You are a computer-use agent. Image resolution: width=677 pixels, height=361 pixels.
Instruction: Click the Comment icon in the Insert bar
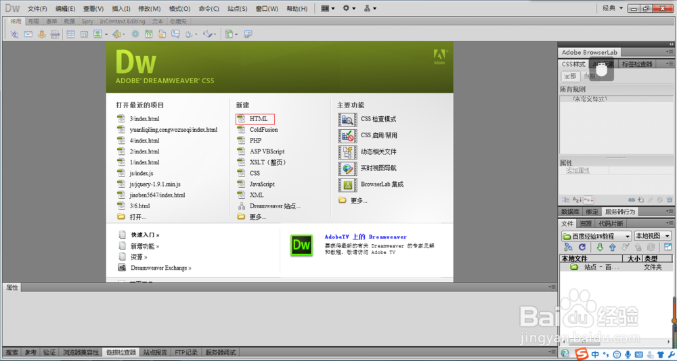coord(175,34)
